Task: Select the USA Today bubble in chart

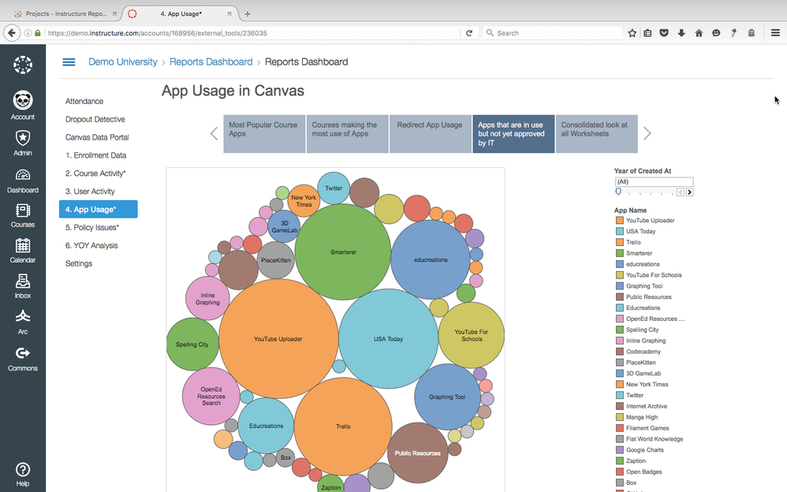Action: point(389,339)
